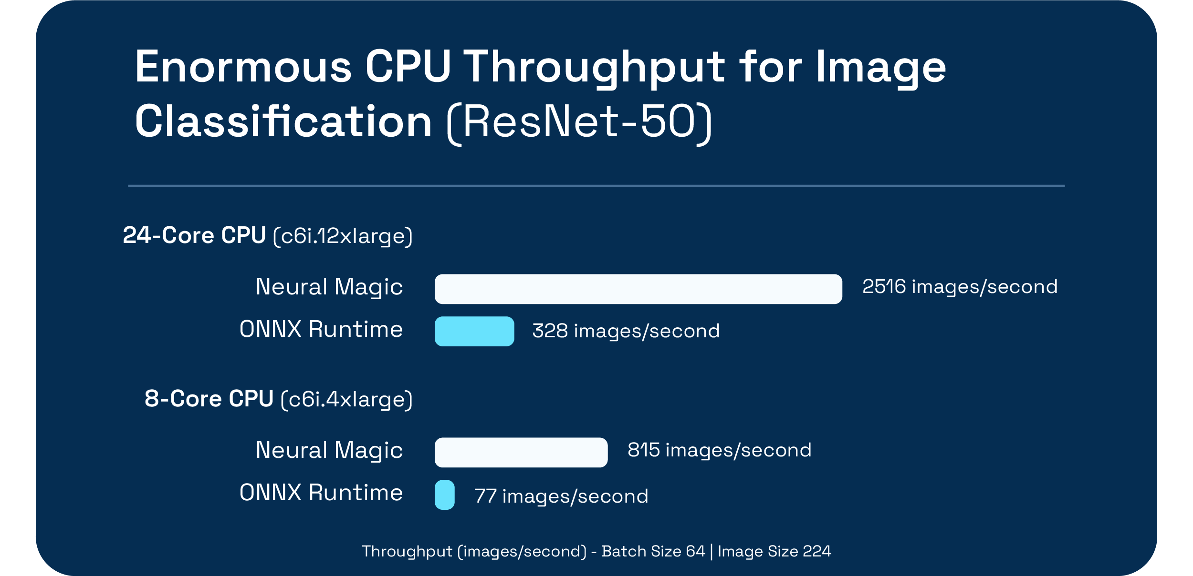Click Image Size 224 in the footnote
This screenshot has width=1193, height=576.
774,551
